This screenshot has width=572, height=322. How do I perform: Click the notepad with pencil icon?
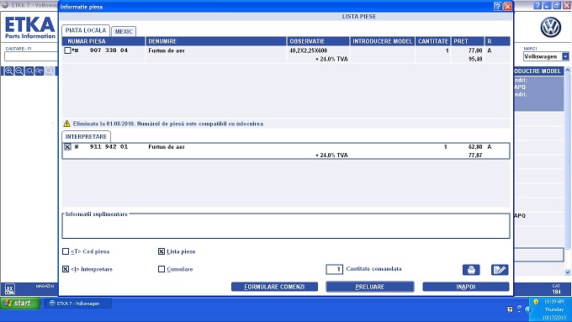pyautogui.click(x=500, y=270)
